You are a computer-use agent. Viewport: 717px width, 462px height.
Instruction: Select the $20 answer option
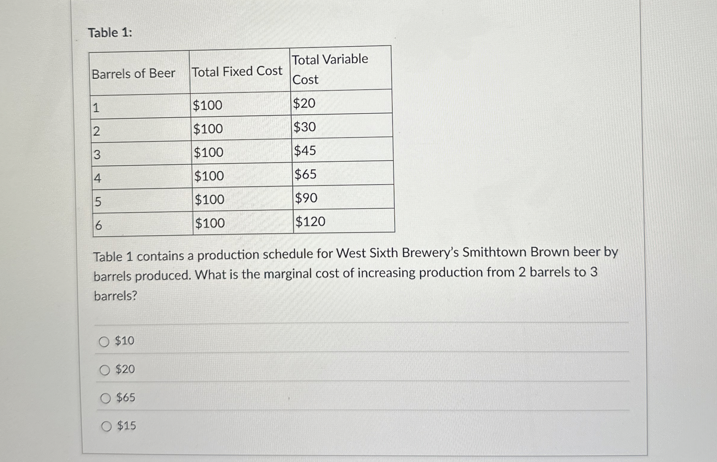pos(105,370)
